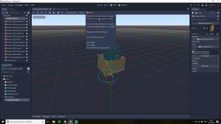Screen dimensions: 221x124
Task: Click the mesh preview thumbnail in Inspector
Action: (x=212, y=28)
